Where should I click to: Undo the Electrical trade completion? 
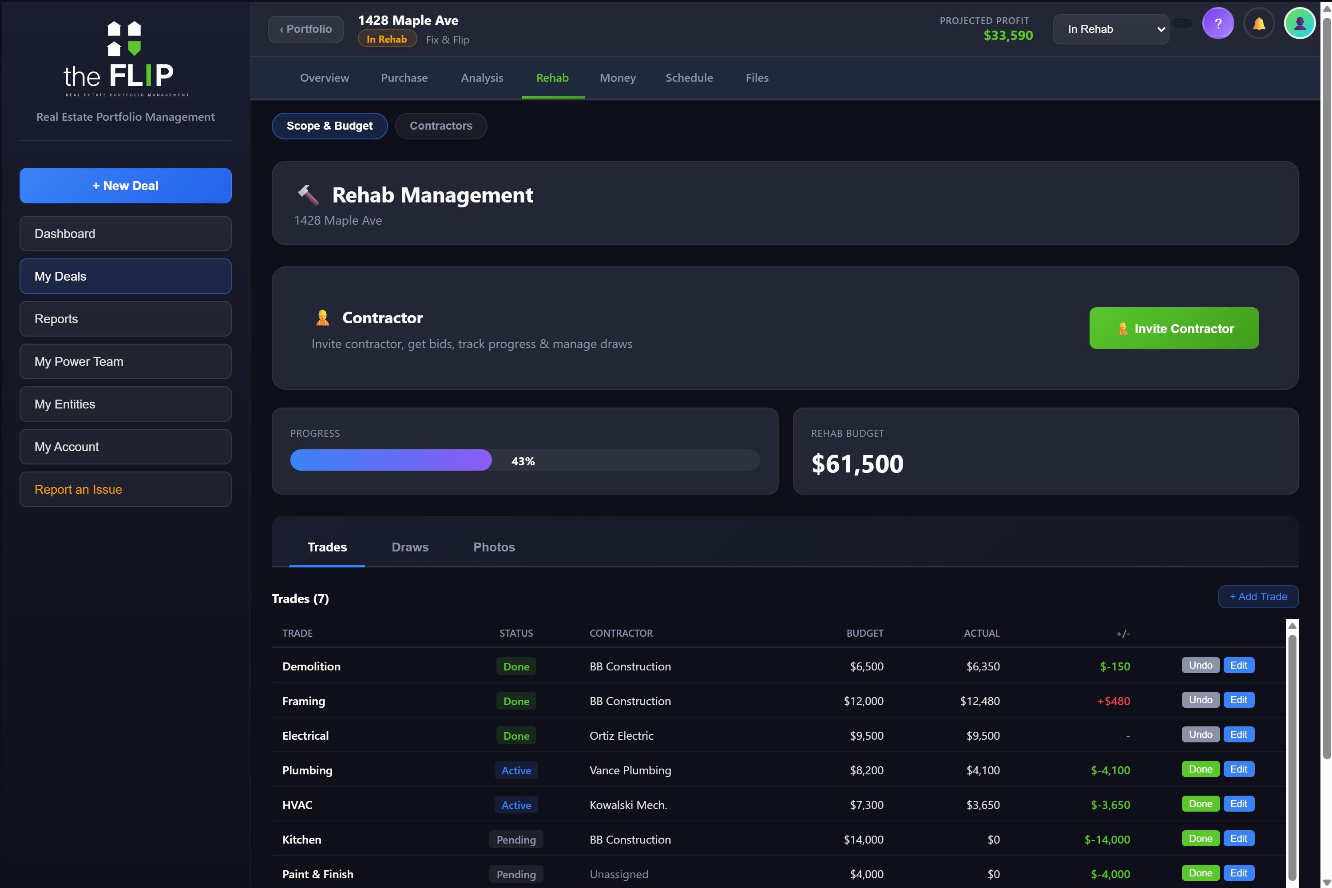[x=1201, y=734]
